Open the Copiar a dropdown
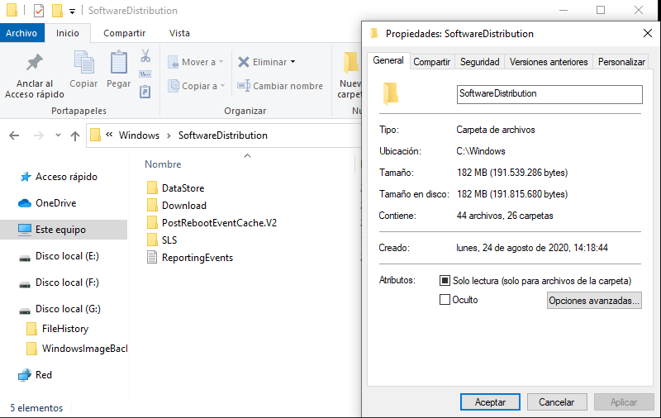The image size is (661, 418). coord(197,86)
